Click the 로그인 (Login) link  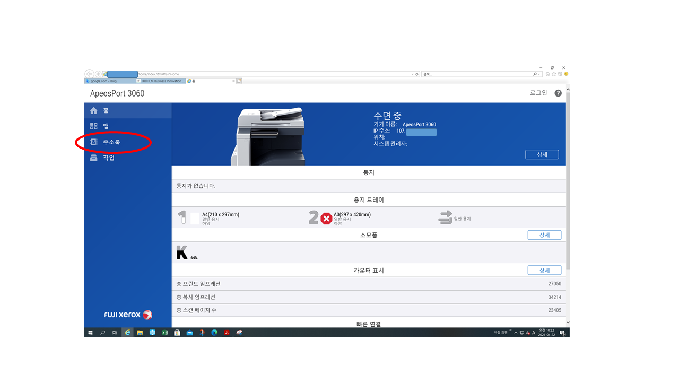click(x=538, y=93)
